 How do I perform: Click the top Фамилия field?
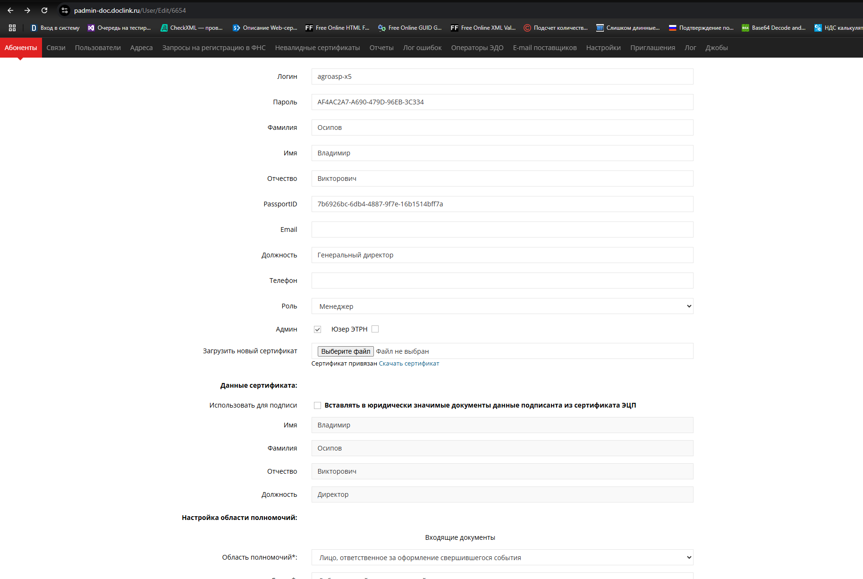click(502, 128)
